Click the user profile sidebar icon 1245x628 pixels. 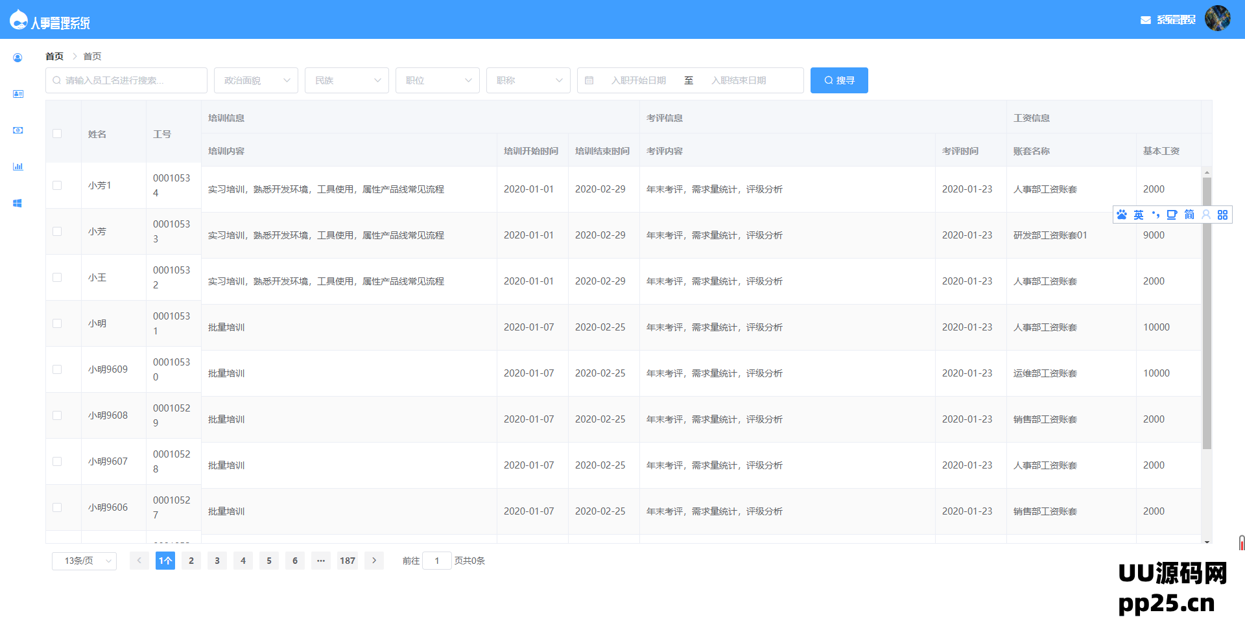tap(18, 58)
